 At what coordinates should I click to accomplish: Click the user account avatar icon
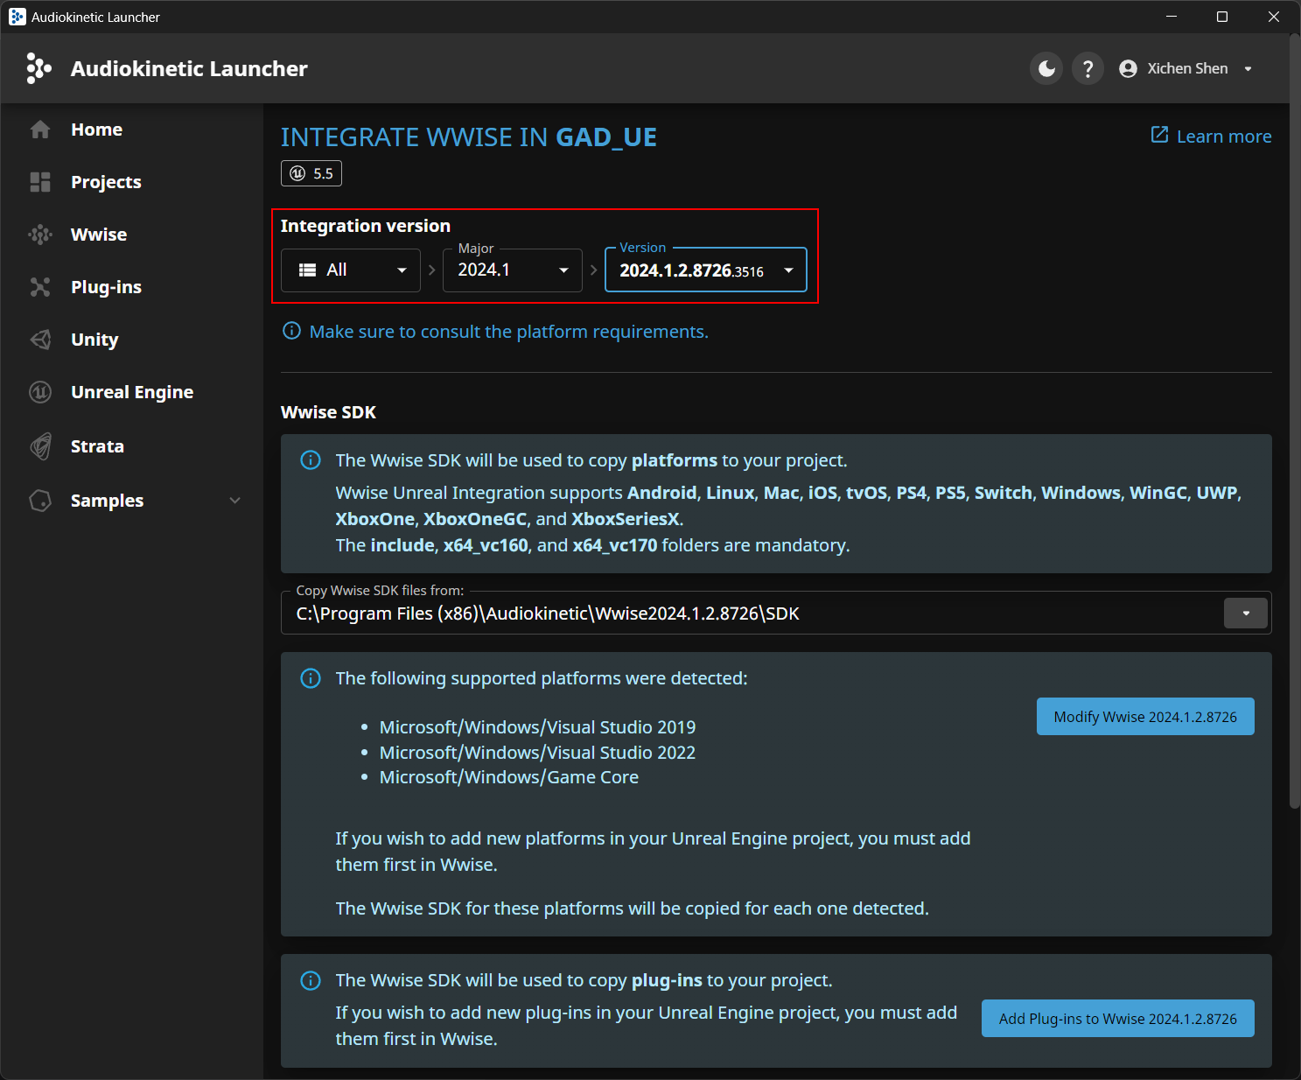[1128, 68]
